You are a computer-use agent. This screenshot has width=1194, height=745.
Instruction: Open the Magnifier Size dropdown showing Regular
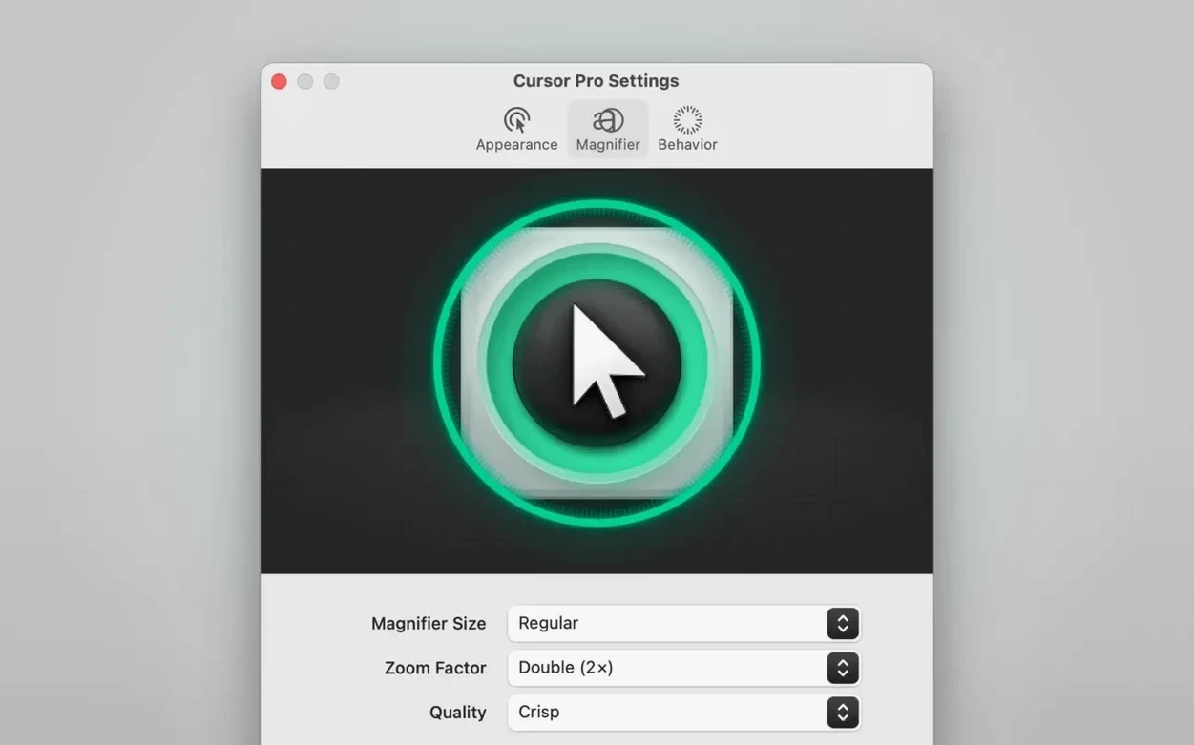point(683,624)
